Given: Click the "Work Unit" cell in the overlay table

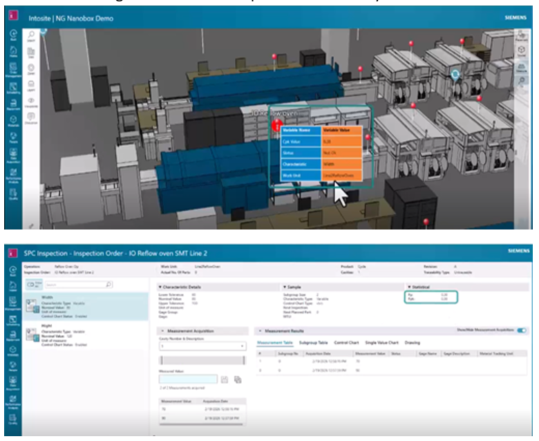Looking at the screenshot, I should tap(301, 176).
